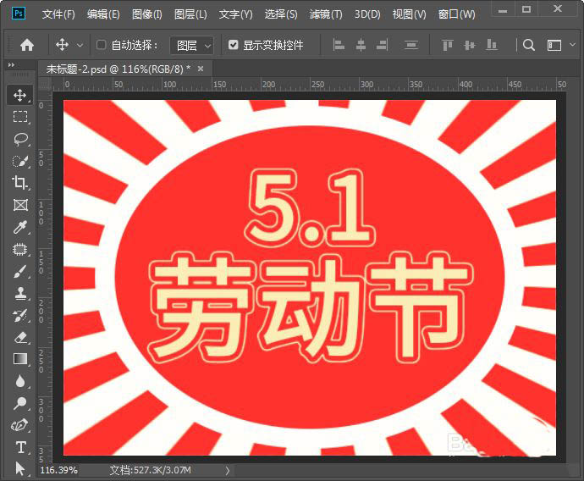584x481 pixels.
Task: Expand the toolbox double-arrow toggle
Action: (x=12, y=65)
